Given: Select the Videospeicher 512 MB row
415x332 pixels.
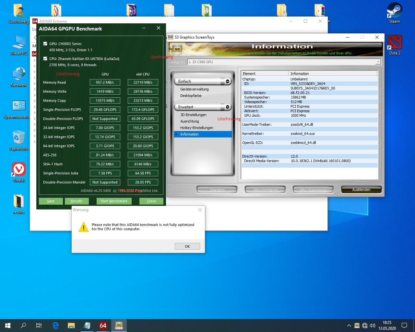Looking at the screenshot, I should coord(310,102).
